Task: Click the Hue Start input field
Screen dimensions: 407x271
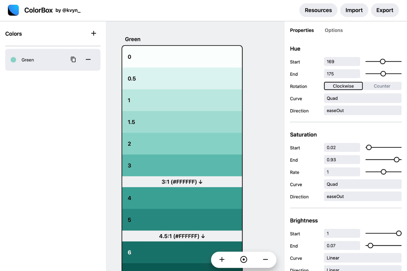Action: 342,62
